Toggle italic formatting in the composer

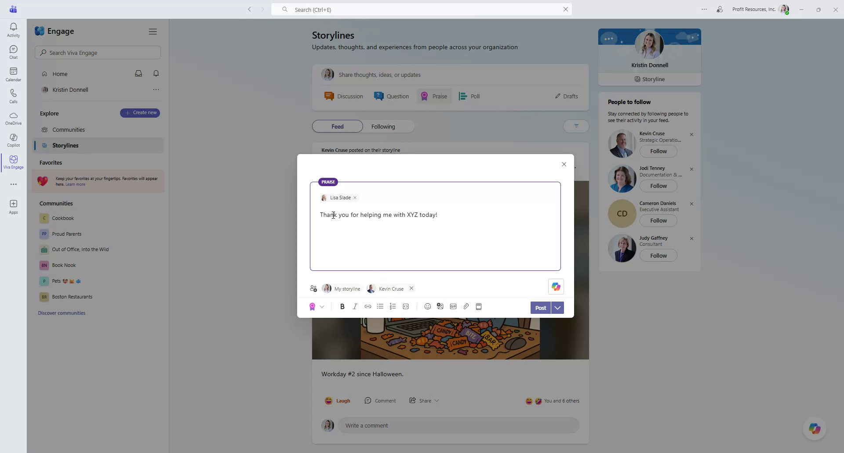pos(355,306)
